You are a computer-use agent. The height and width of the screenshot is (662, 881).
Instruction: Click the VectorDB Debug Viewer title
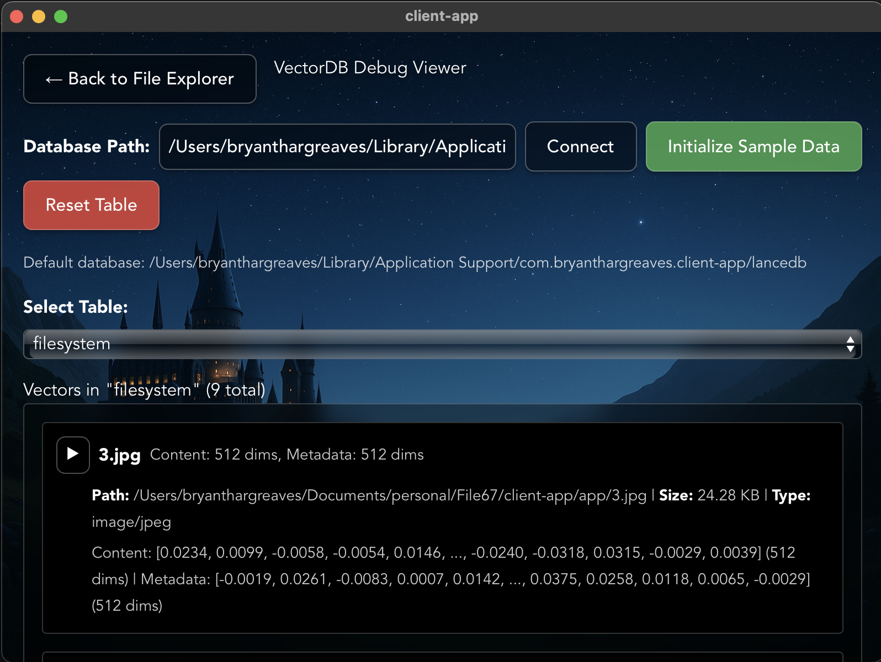(x=370, y=68)
